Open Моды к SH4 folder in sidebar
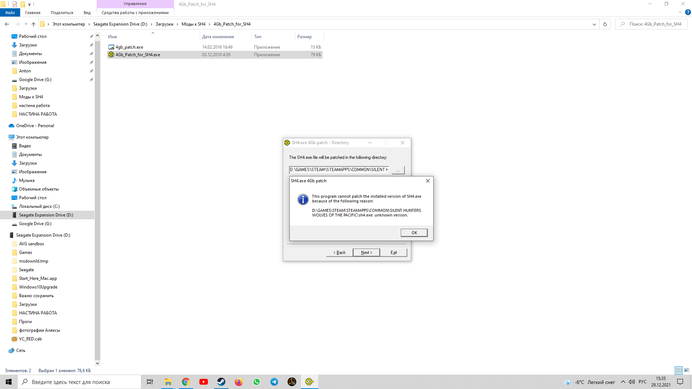The width and height of the screenshot is (692, 389). (31, 97)
